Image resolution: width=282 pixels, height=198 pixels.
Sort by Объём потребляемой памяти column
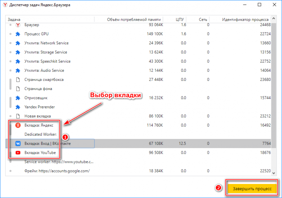coord(129,19)
